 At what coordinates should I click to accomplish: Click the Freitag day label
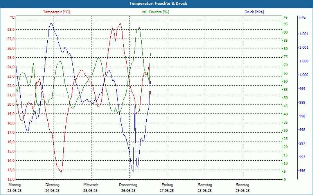[x=167, y=185]
